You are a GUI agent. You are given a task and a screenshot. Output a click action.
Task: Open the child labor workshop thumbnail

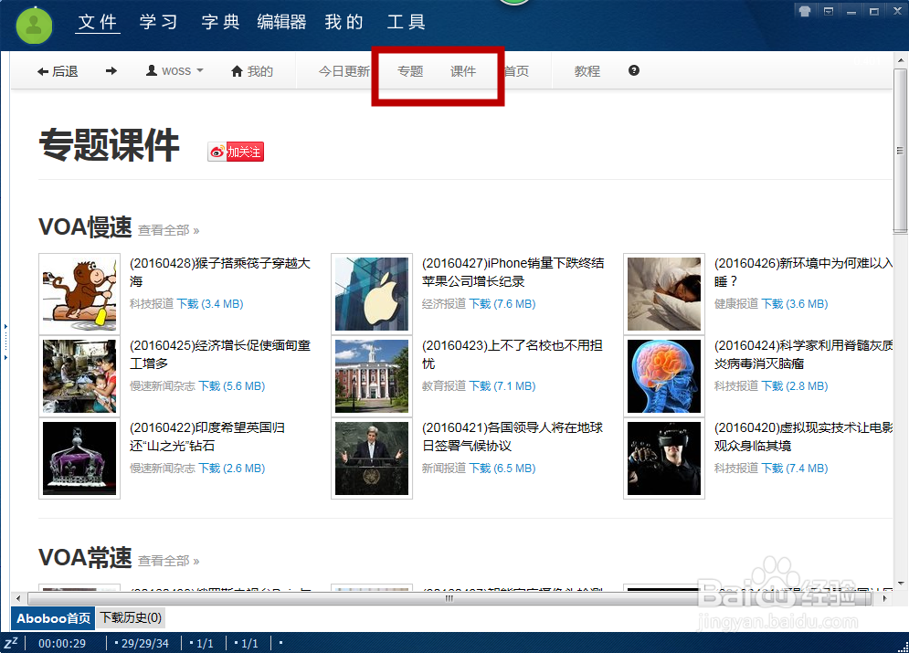79,376
